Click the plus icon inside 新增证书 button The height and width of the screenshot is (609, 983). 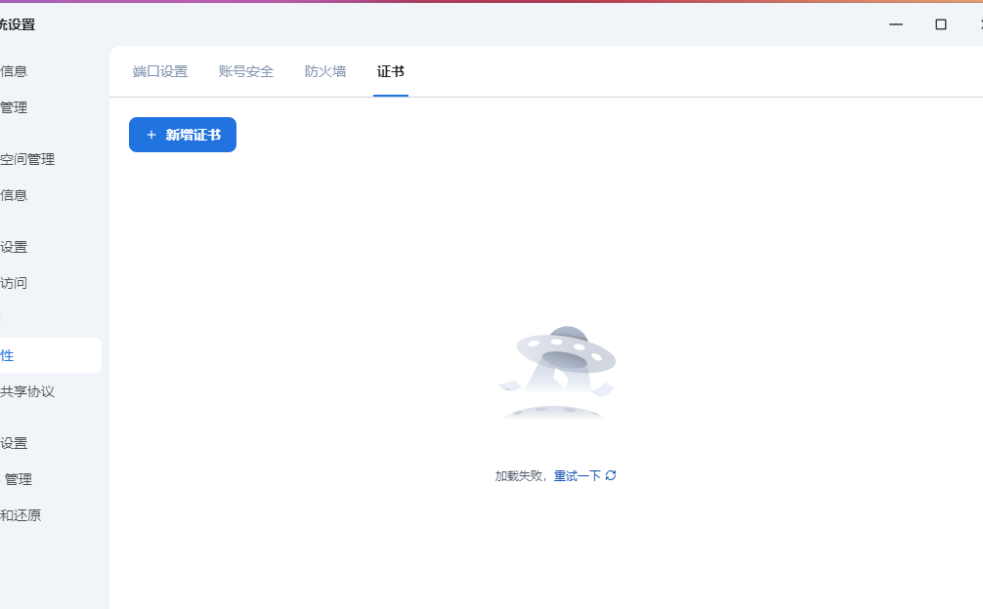(150, 134)
